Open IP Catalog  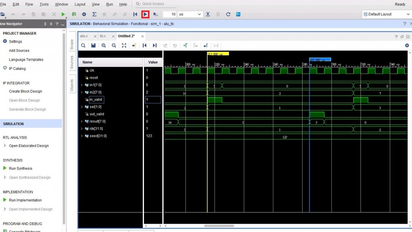coord(17,68)
